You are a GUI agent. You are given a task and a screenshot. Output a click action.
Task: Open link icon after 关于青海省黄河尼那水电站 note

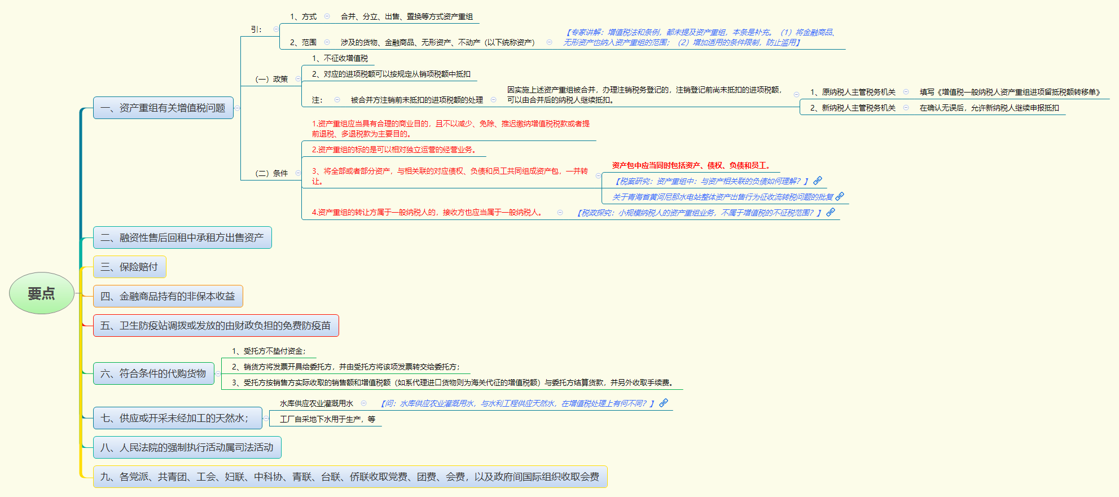(840, 196)
